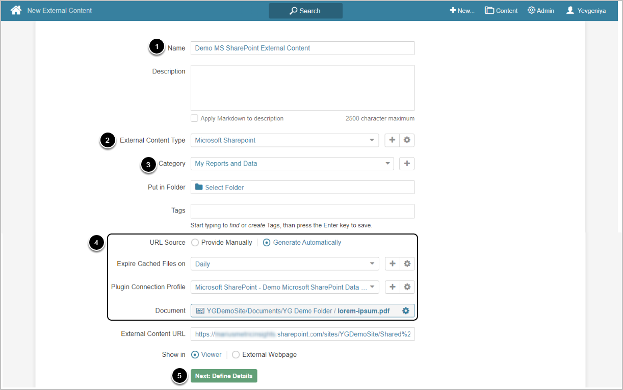Open External Content Type gear settings

coord(407,140)
